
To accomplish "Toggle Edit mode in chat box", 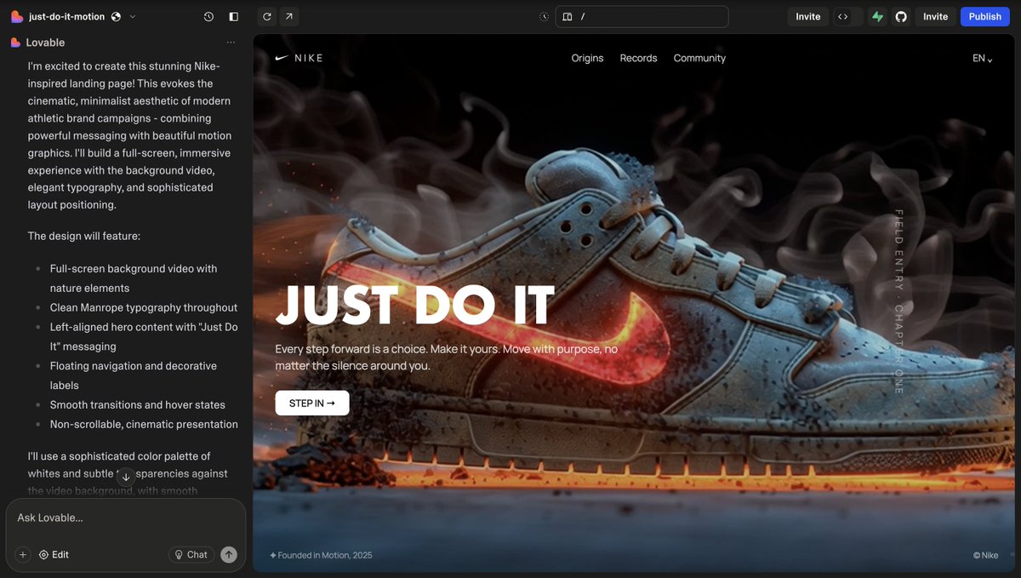I will (x=54, y=554).
